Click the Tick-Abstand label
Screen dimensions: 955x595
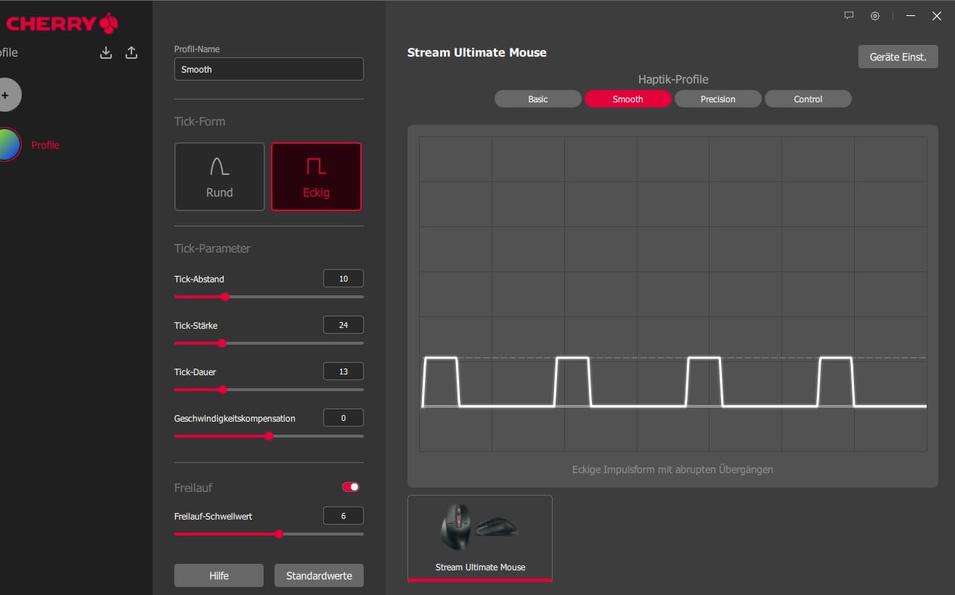[x=199, y=279]
